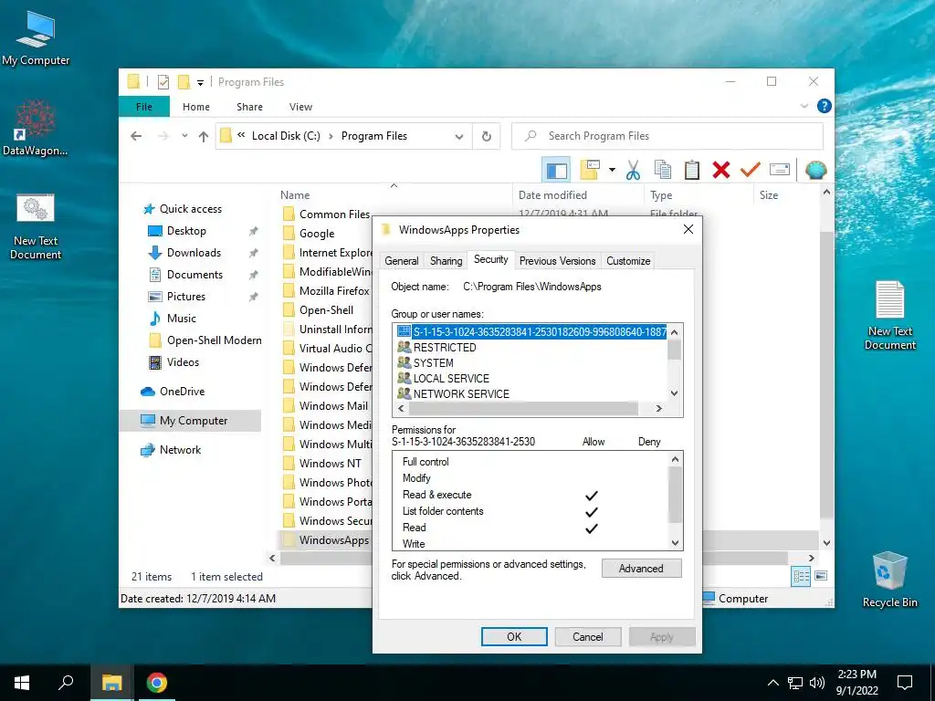Open the notification center icon

(x=905, y=683)
